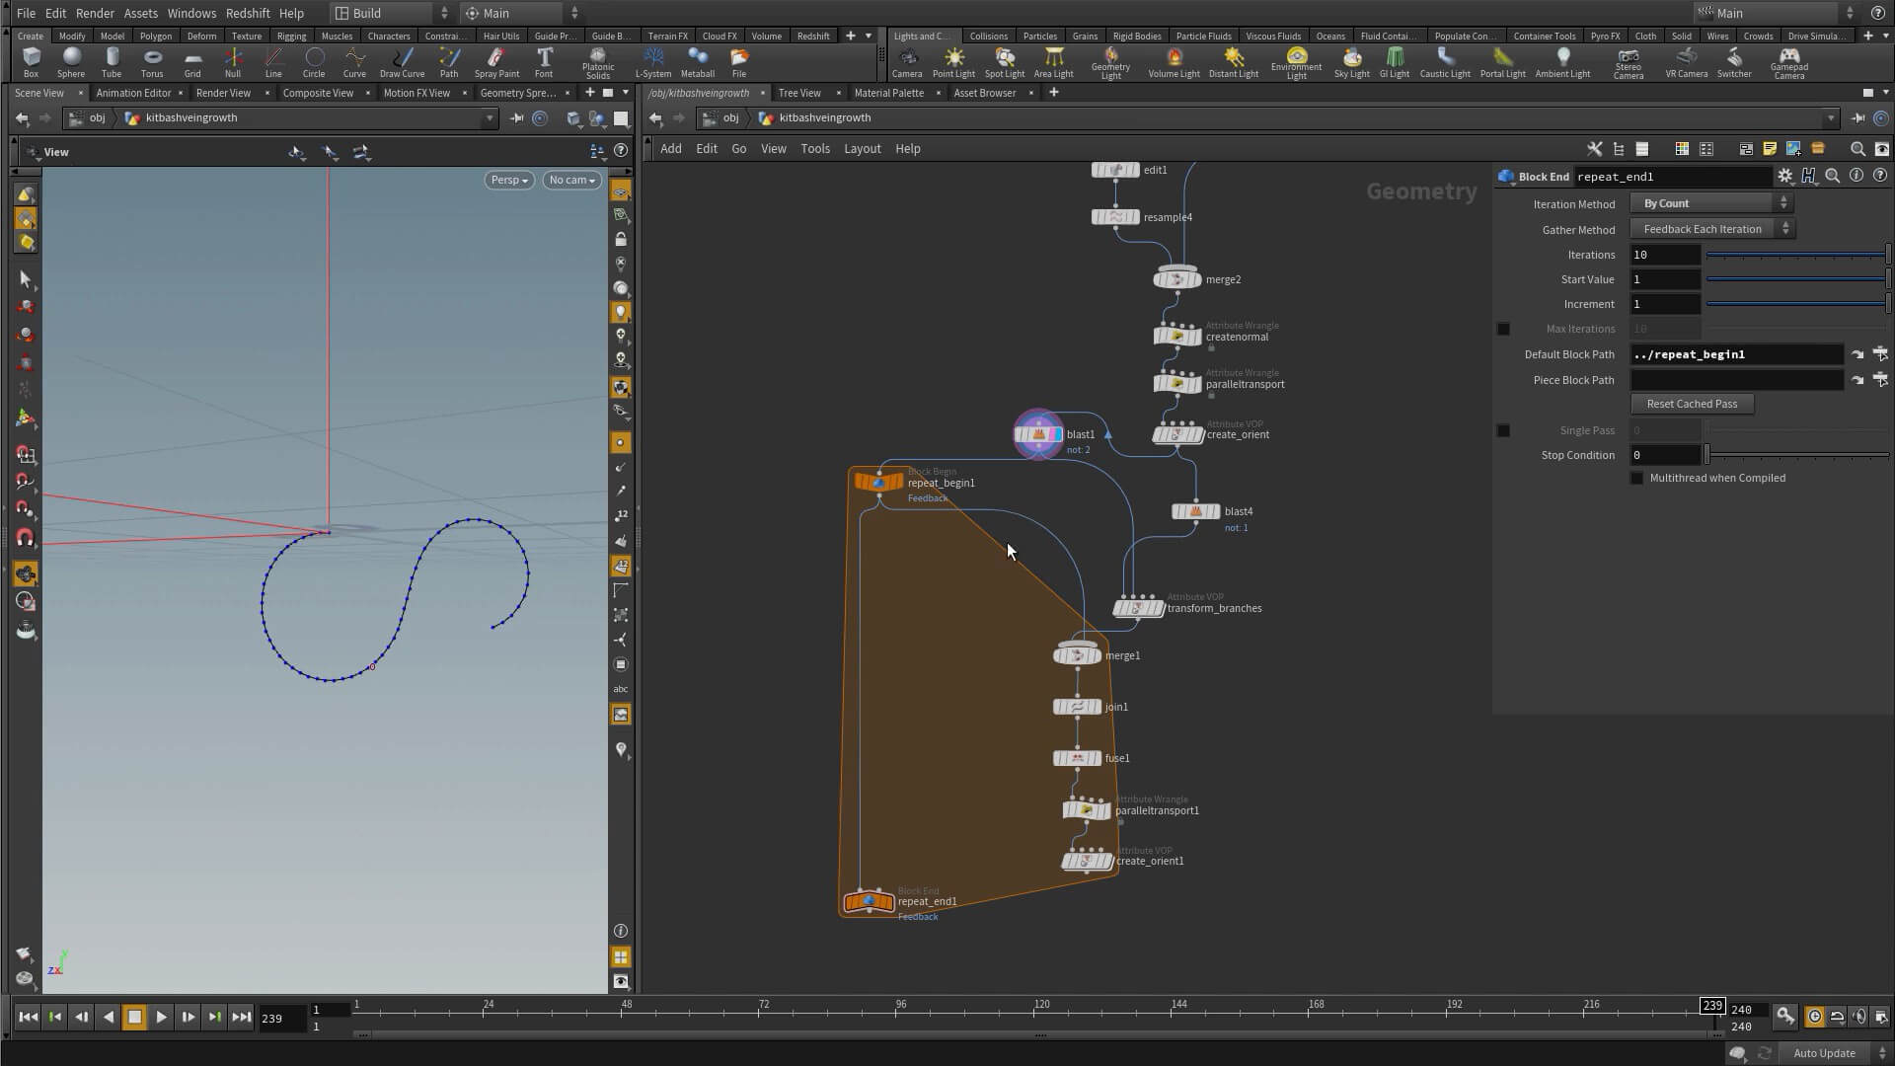
Task: Click the Spray Paint tool
Action: pos(496,61)
